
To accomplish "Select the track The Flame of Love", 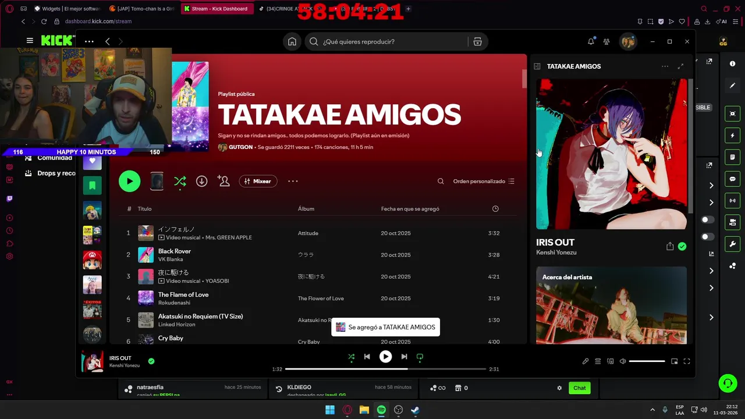I will click(x=183, y=294).
